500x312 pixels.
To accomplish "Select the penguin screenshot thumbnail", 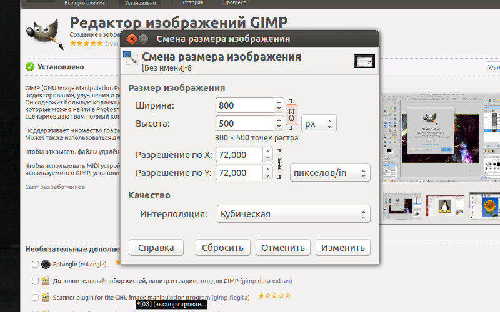I will tap(444, 206).
